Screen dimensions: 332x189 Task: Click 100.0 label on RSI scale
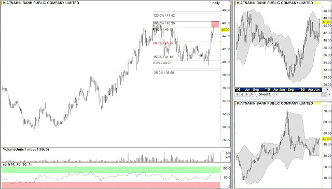click(x=226, y=168)
